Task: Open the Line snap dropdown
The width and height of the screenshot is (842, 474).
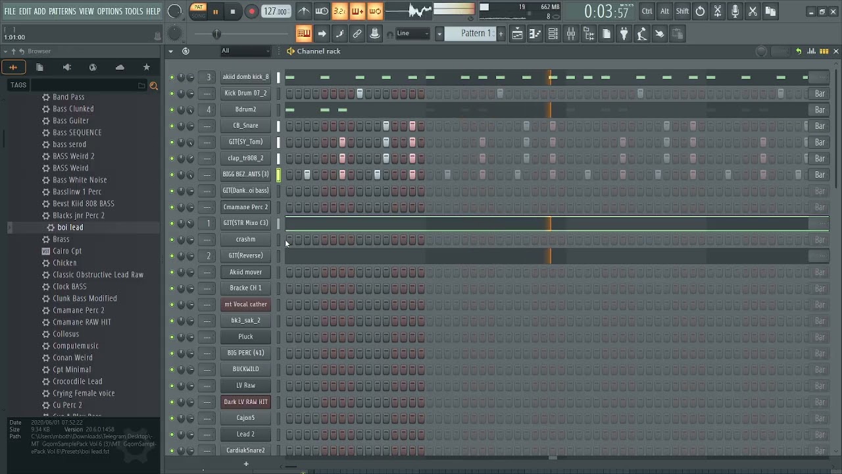Action: pos(413,34)
